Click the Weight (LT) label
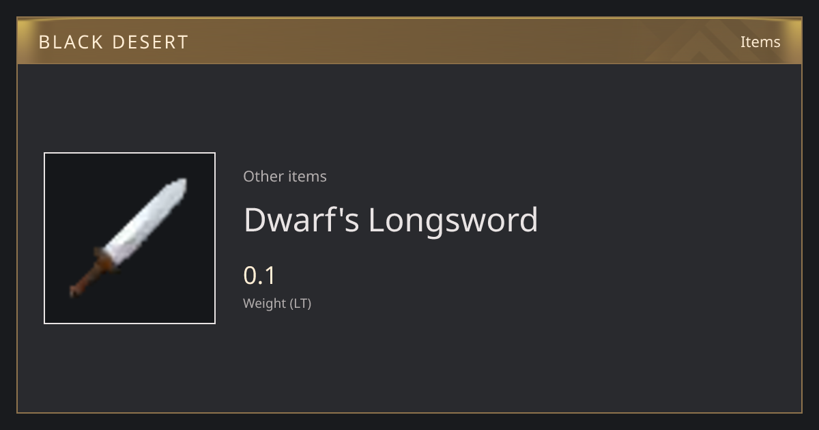 click(277, 304)
